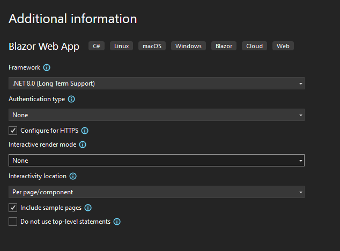The height and width of the screenshot is (251, 340).
Task: Show info for Configure for HTTPS
Action: click(85, 131)
